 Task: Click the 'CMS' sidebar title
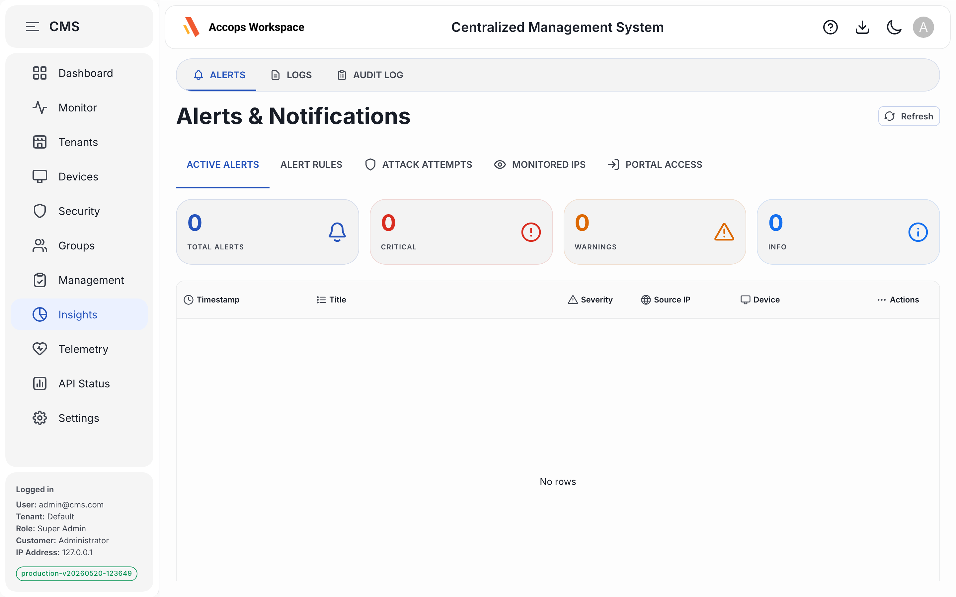pyautogui.click(x=64, y=27)
